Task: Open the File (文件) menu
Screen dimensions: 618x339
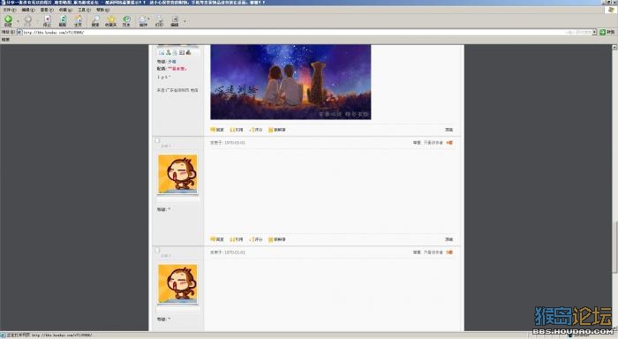Action: (10, 10)
